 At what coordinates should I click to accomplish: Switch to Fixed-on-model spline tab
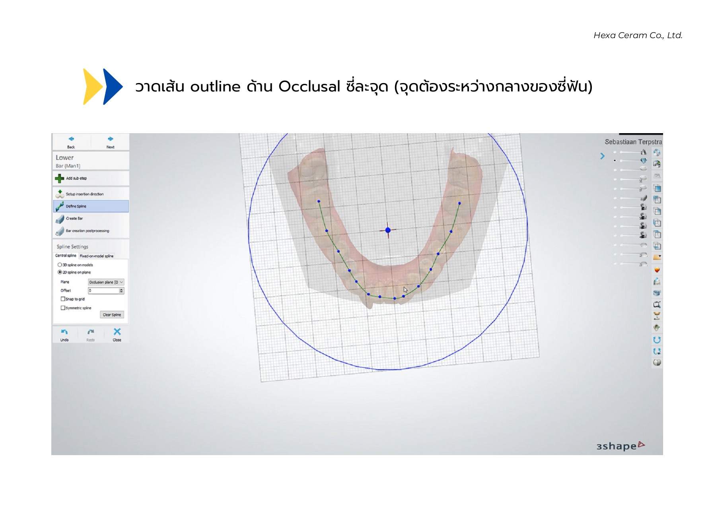97,256
